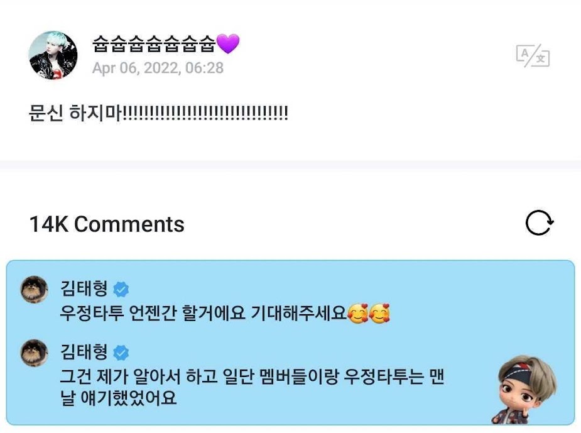Click the comment's last line 날 얘기했었어요

pyautogui.click(x=118, y=398)
